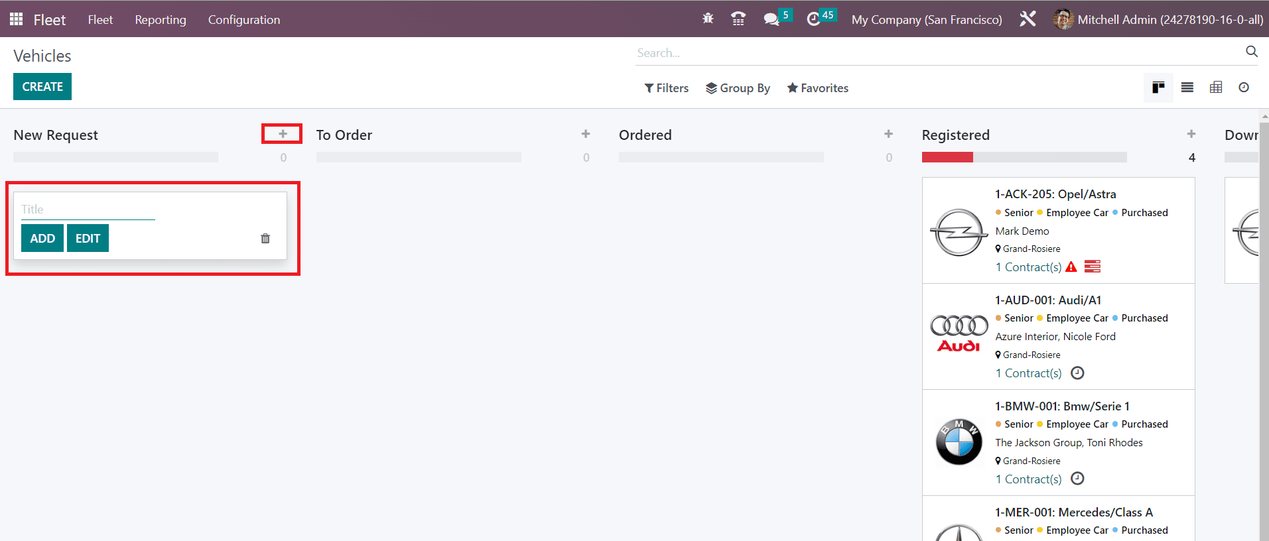Viewport: 1269px width, 541px height.
Task: Open activity clock on Audi/A1 card
Action: click(x=1078, y=373)
